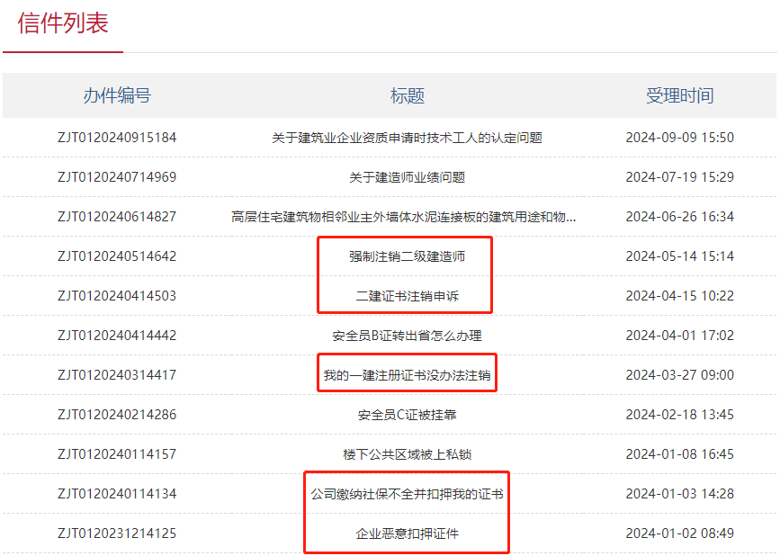Select case number ZJT0120240414442

click(x=117, y=336)
